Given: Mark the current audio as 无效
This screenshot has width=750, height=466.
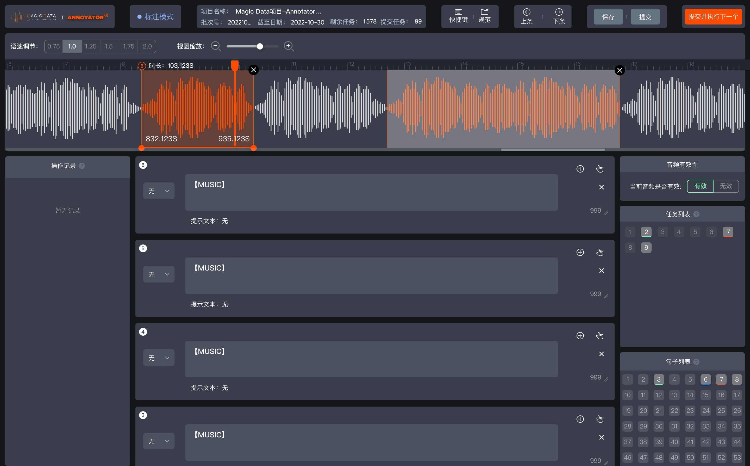Looking at the screenshot, I should pos(726,186).
